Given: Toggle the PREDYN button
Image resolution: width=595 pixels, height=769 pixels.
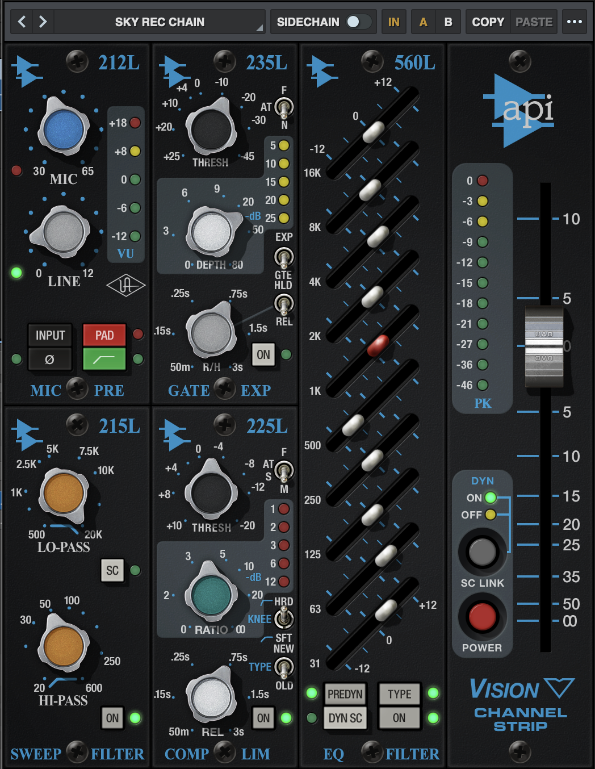Looking at the screenshot, I should point(345,694).
